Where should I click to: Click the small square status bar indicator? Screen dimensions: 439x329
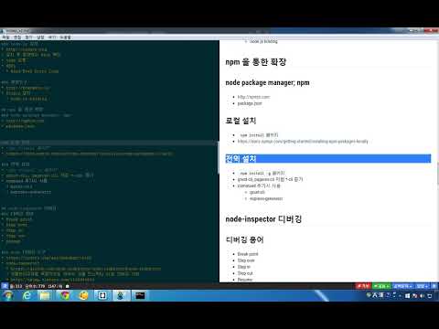[x=68, y=286]
